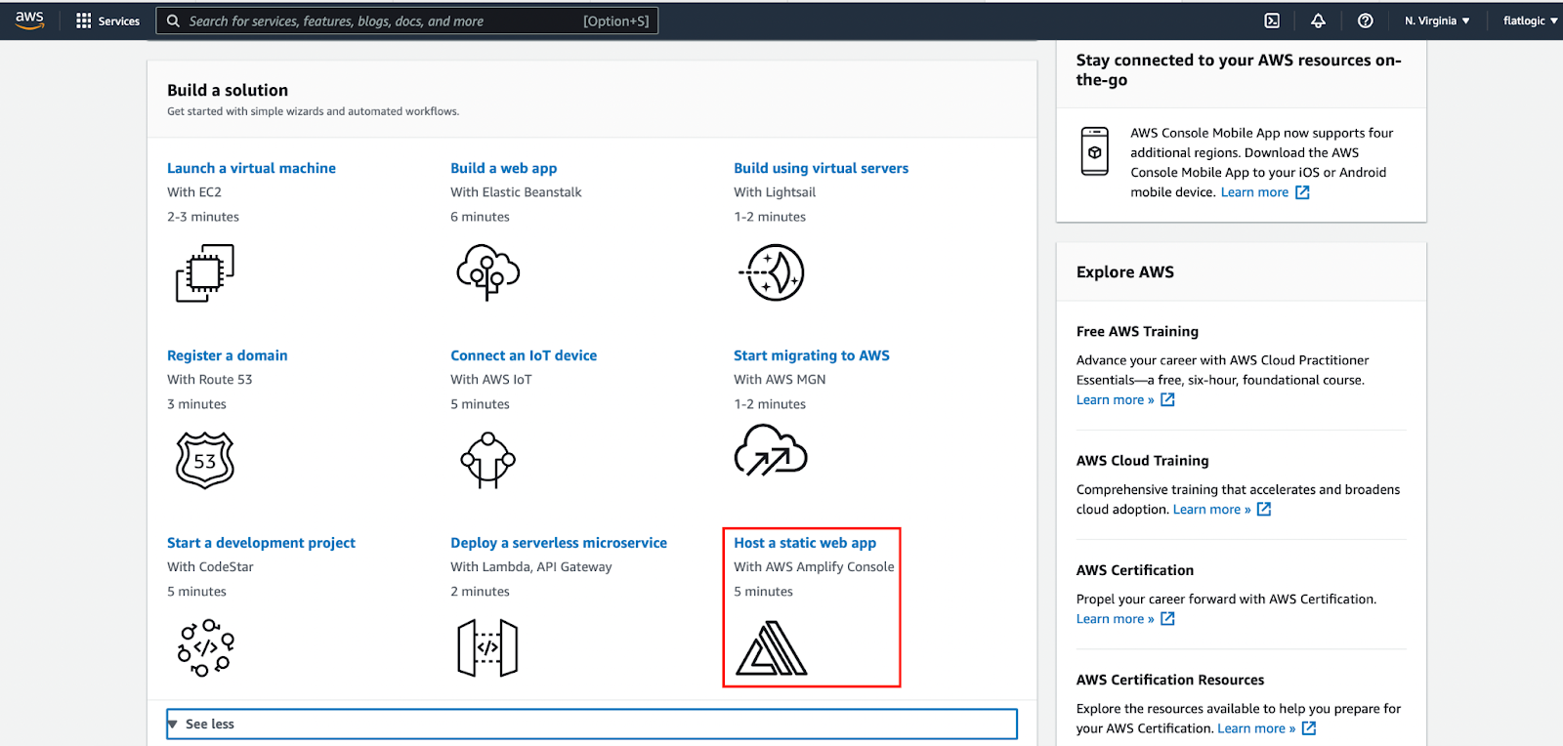Open Host a static web app link
Viewport: 1563px width, 746px height.
(x=805, y=543)
